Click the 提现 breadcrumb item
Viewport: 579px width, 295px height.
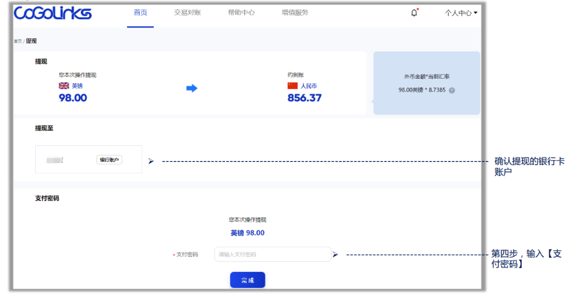31,41
